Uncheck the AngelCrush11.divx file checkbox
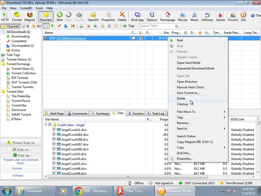261x196 pixels. click(54, 129)
